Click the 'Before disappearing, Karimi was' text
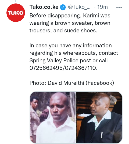Screen dimensions: 129x144 click(70, 16)
